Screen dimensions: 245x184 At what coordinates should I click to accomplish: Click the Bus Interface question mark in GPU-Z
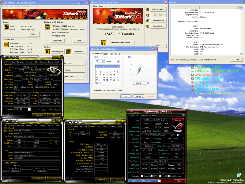[183, 142]
